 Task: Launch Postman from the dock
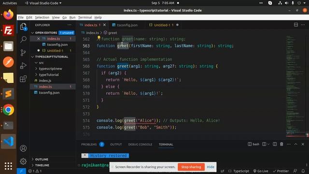(x=8, y=62)
